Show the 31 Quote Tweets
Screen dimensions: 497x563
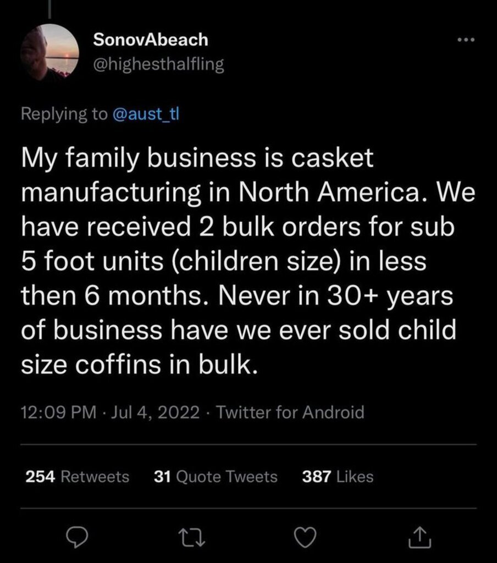(x=216, y=477)
